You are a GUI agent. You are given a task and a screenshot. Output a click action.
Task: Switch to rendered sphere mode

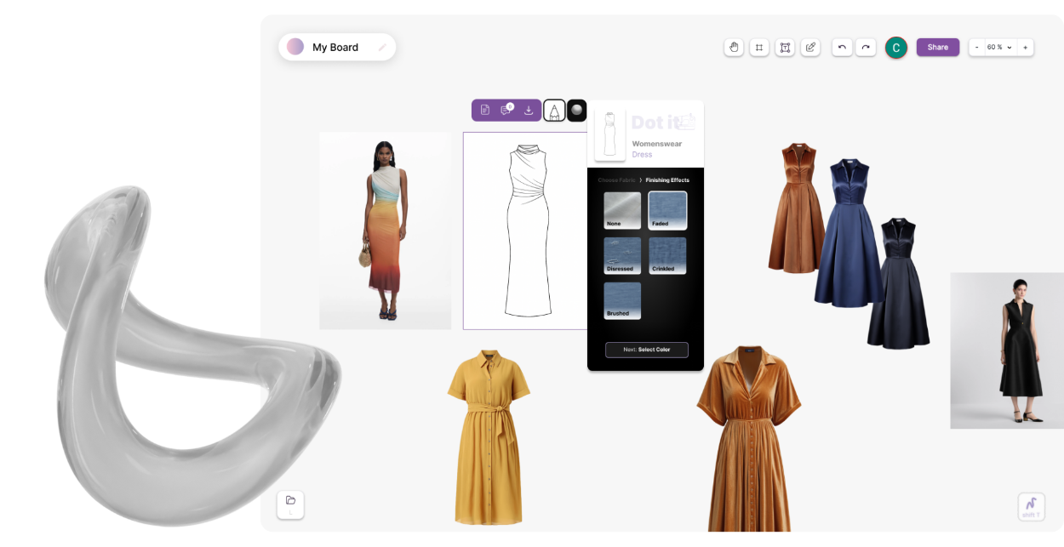(577, 111)
